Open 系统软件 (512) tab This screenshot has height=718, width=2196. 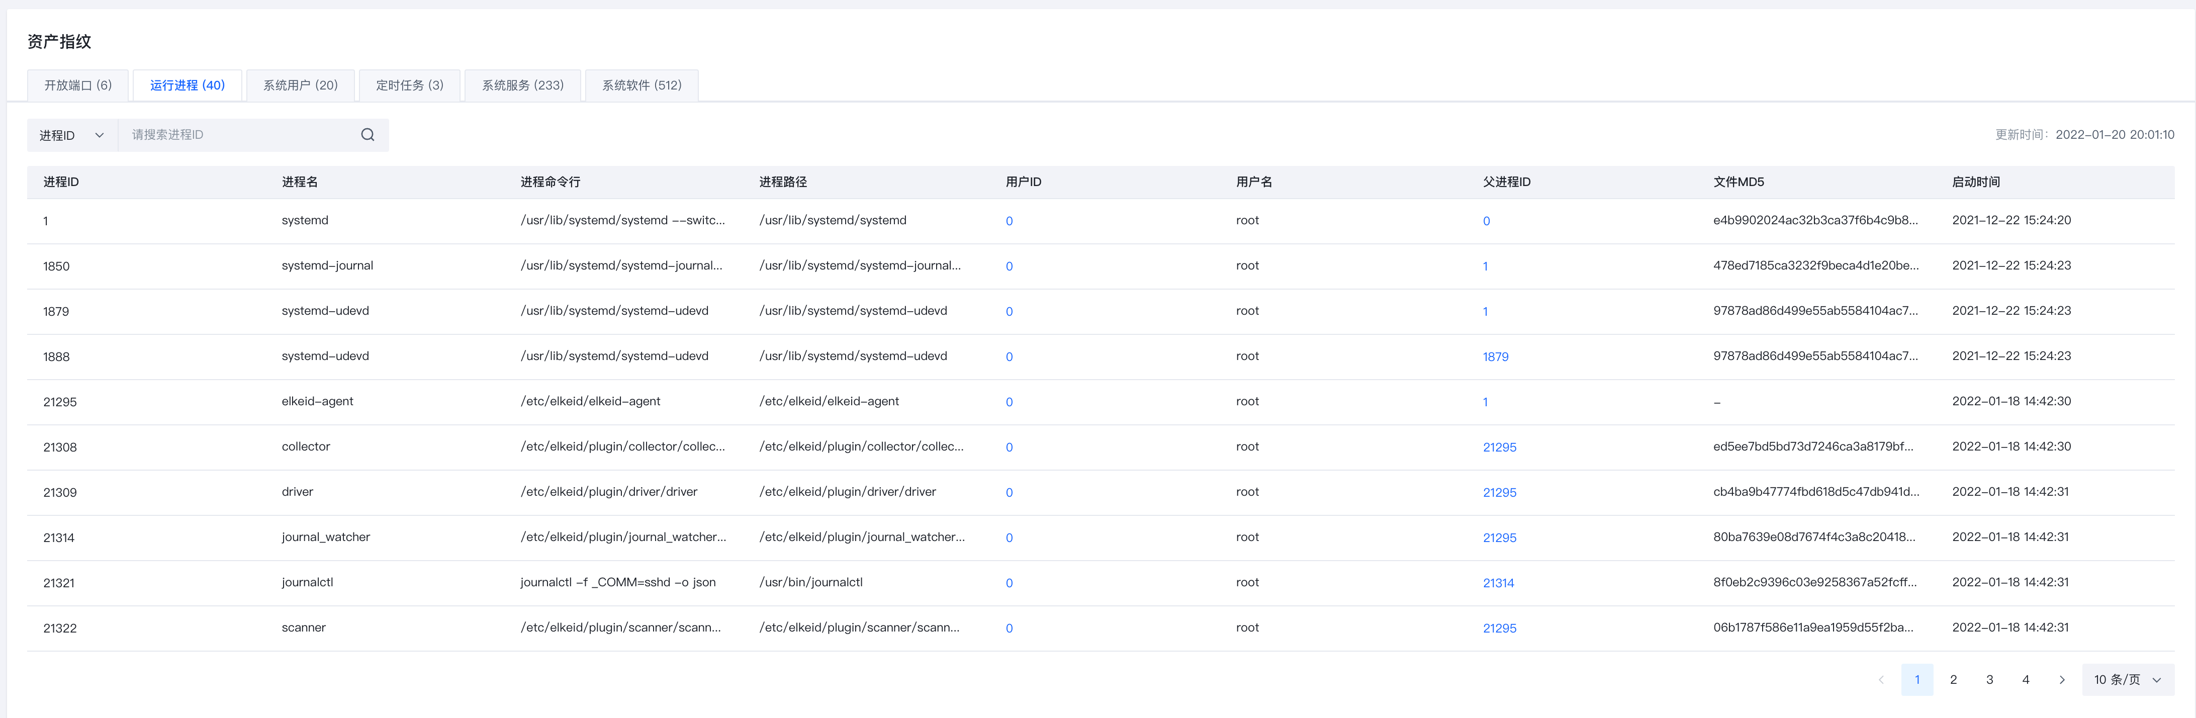[x=641, y=85]
